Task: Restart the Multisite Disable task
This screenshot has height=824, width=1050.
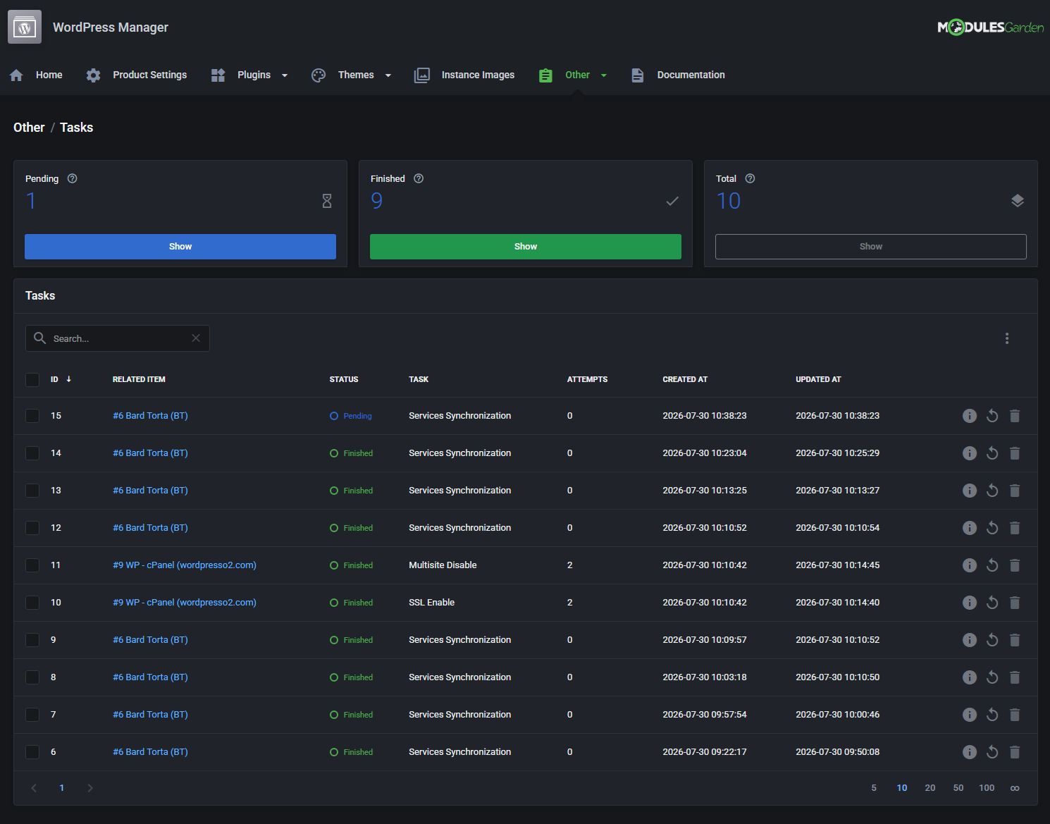Action: click(x=992, y=565)
